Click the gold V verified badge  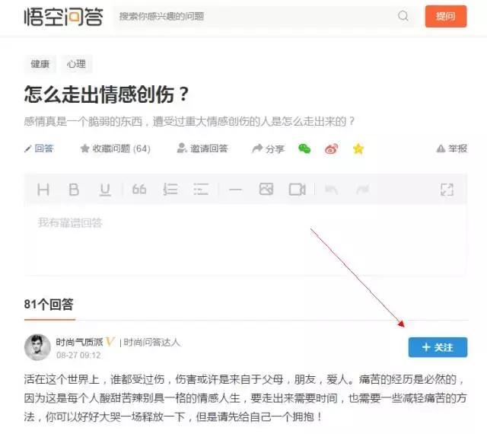(x=110, y=342)
